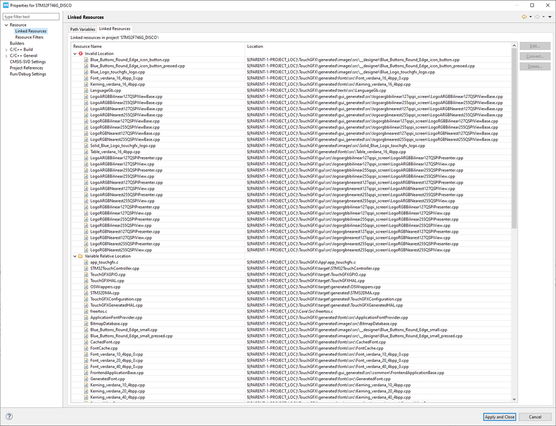Select the Linked Resources tab
The image size is (556, 426).
pos(115,29)
